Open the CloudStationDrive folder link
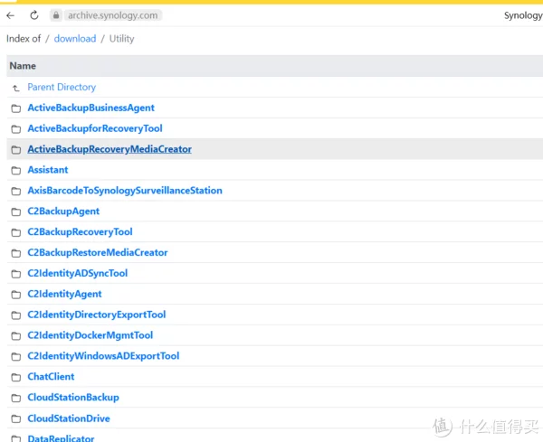The width and height of the screenshot is (543, 442). [x=69, y=418]
